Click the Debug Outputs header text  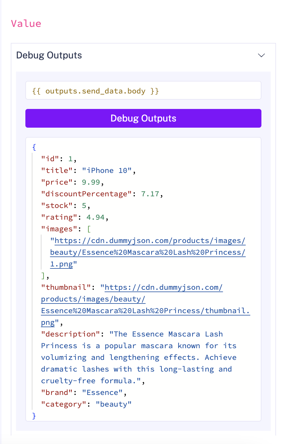click(x=49, y=55)
